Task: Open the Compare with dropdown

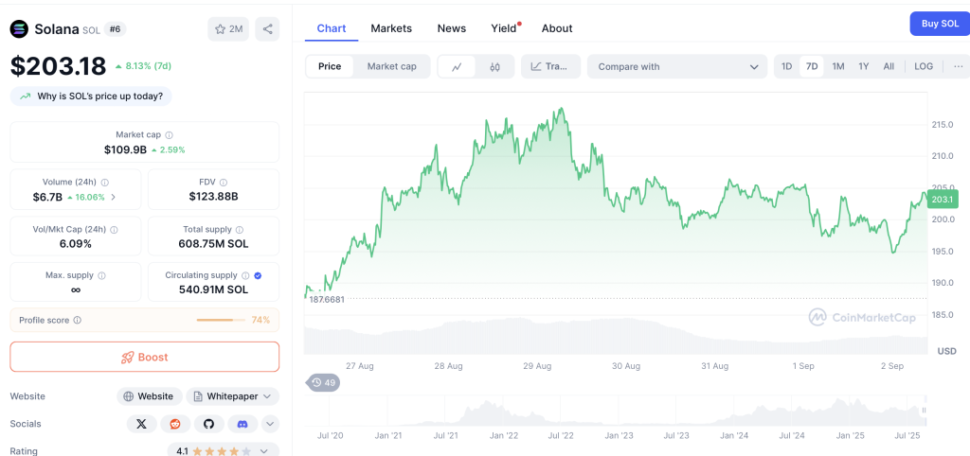Action: click(677, 67)
